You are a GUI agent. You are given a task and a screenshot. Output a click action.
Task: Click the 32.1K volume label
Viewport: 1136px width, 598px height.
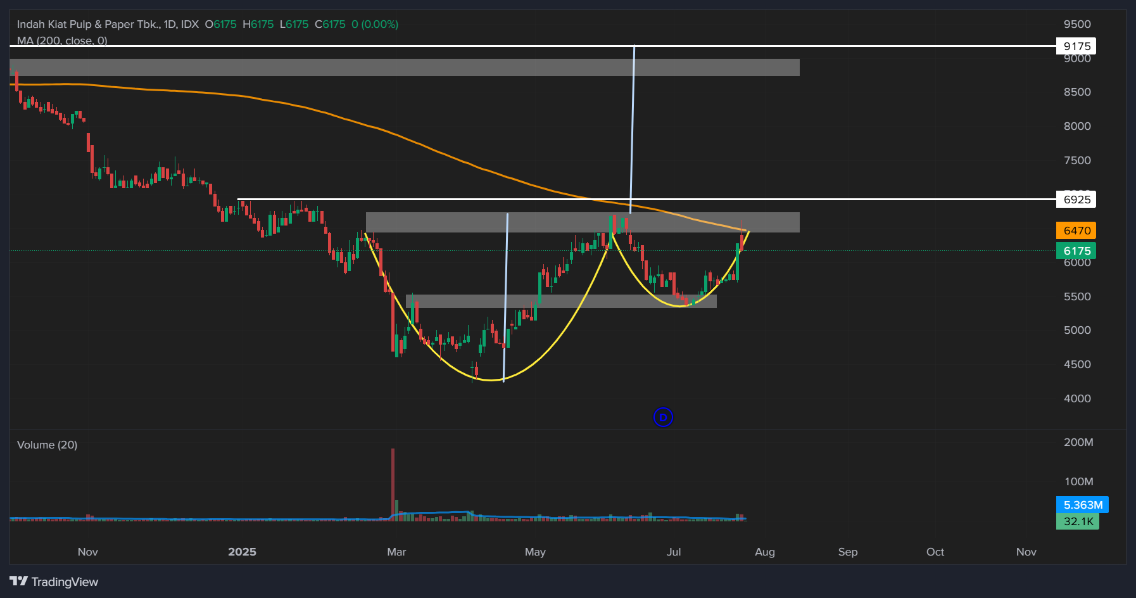tap(1078, 521)
